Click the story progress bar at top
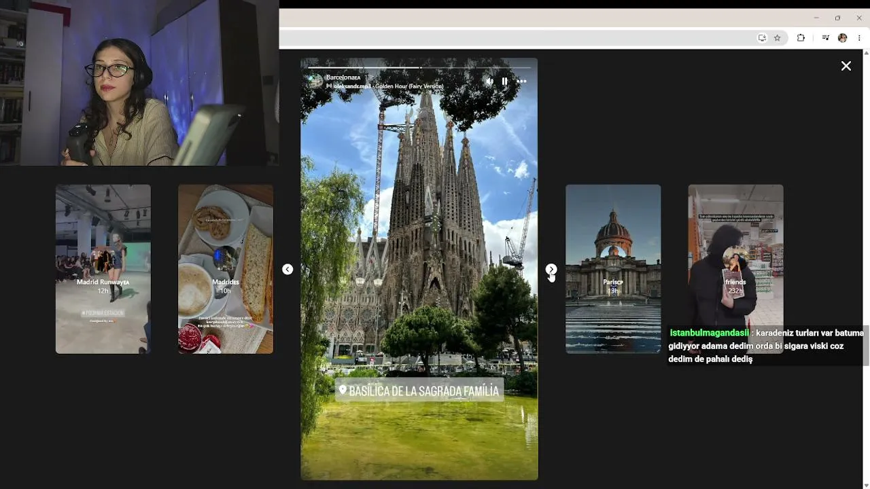Screen dimensions: 870x489 tap(419, 67)
